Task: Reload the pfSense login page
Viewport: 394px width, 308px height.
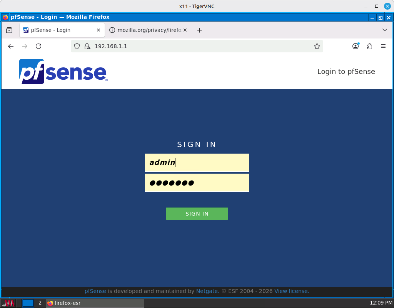Action: pos(38,46)
